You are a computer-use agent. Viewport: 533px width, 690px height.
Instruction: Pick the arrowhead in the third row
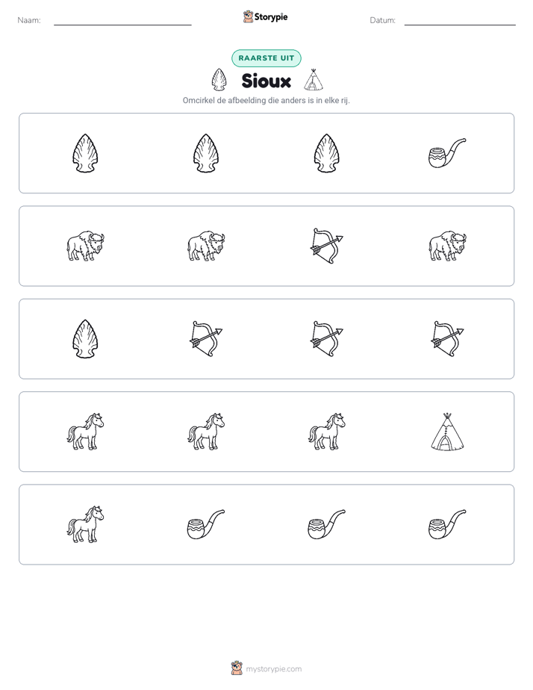85,339
